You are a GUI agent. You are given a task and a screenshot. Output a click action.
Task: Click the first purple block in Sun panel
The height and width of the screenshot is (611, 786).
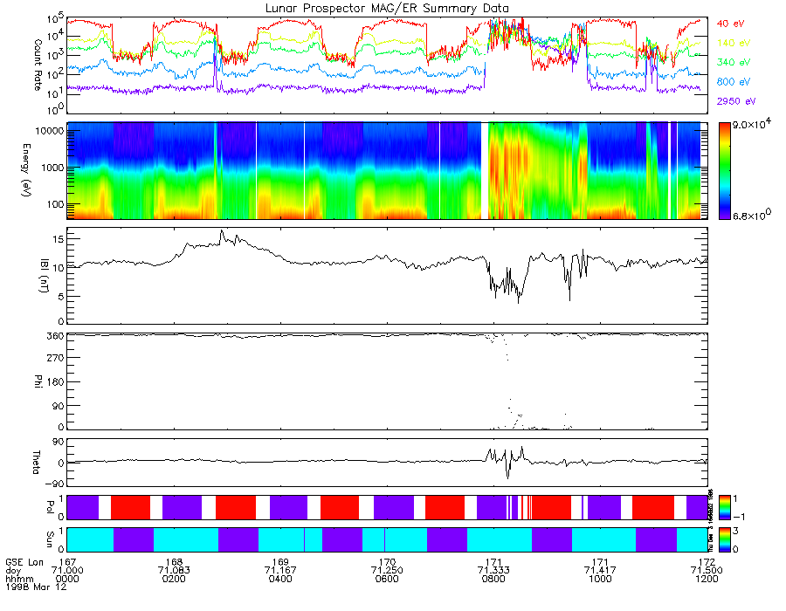point(134,539)
